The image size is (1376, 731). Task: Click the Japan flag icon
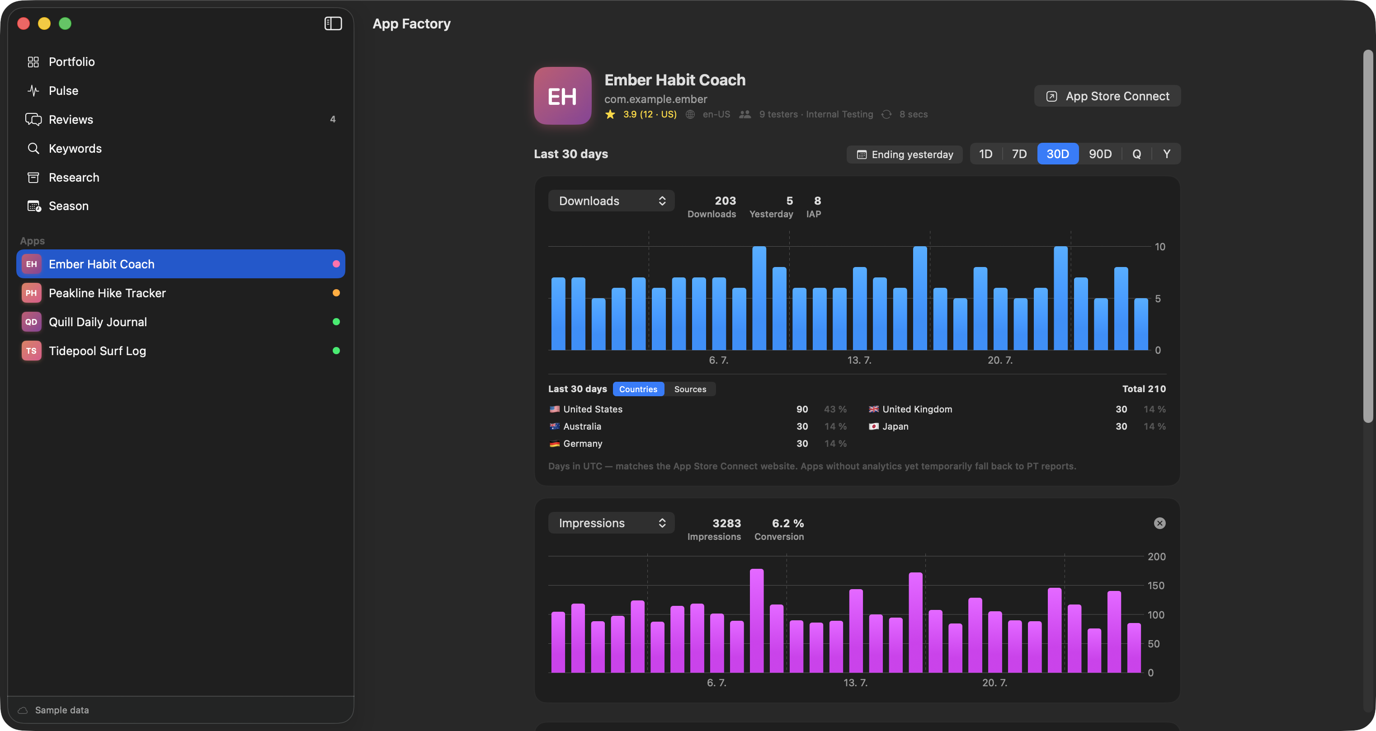(x=874, y=426)
